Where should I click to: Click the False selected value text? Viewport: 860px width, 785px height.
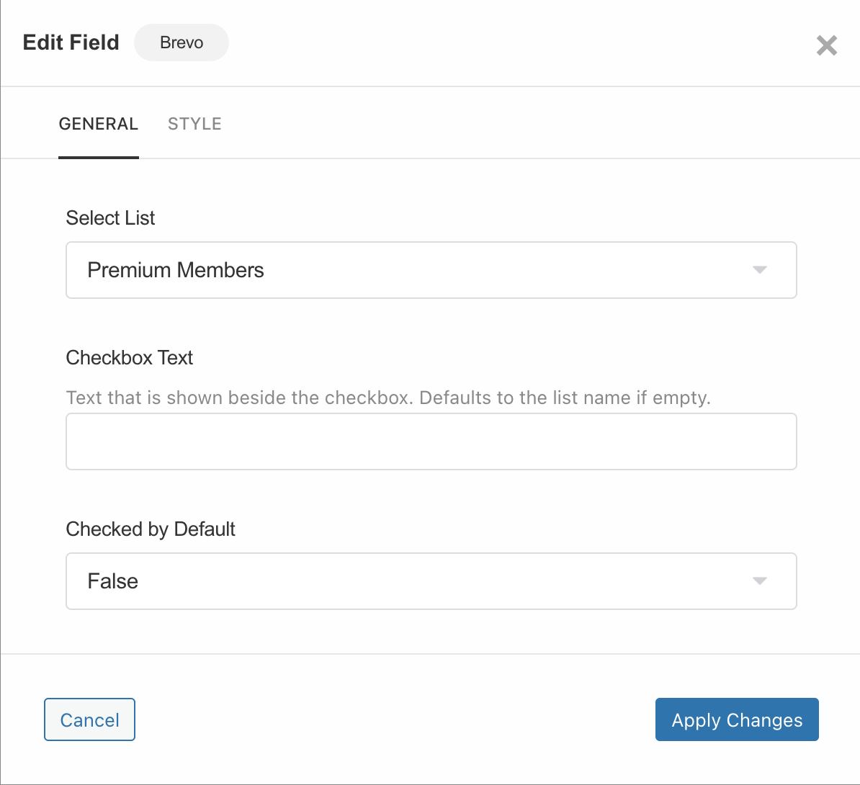coord(113,581)
